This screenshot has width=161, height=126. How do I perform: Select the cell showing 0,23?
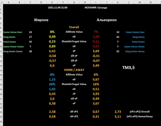click(x=52, y=41)
